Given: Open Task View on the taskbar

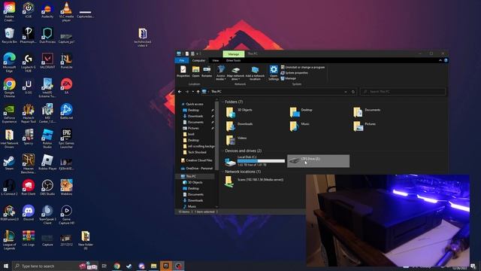Looking at the screenshot, I should click(104, 266).
